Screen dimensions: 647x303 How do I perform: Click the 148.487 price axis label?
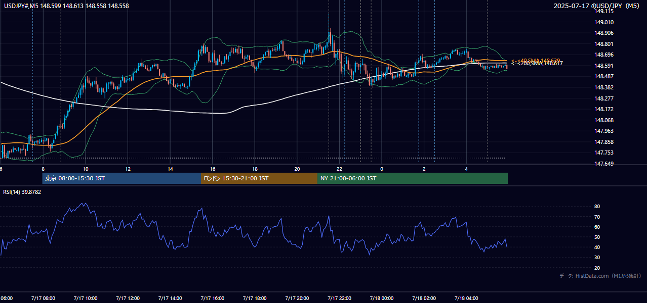click(604, 76)
